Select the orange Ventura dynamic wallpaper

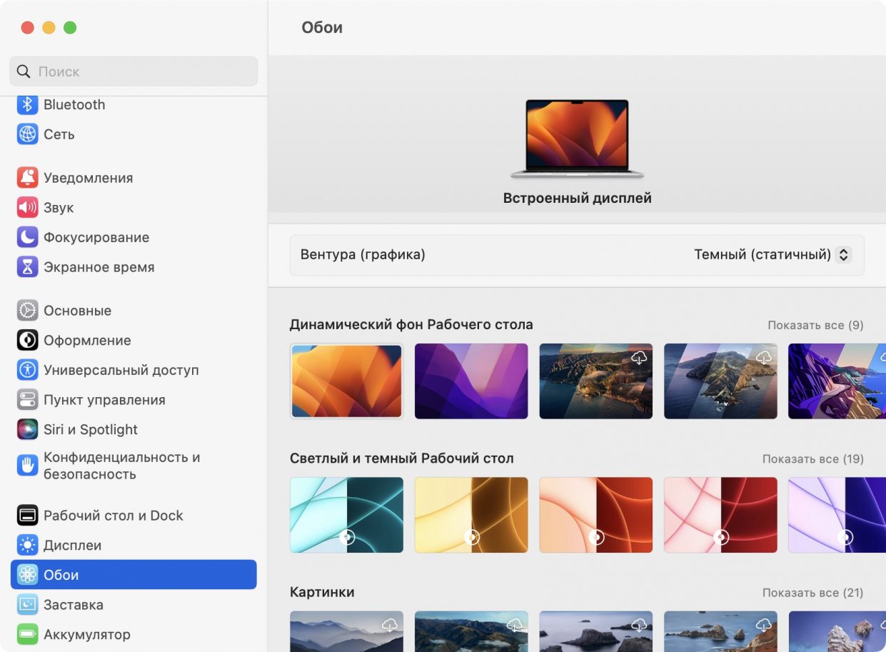coord(346,381)
